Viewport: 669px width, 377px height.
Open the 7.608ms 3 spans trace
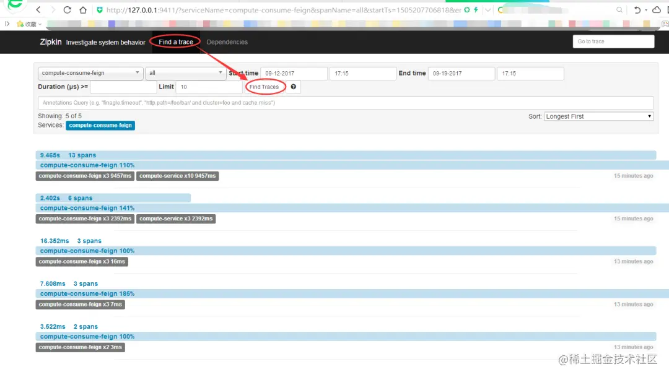69,284
